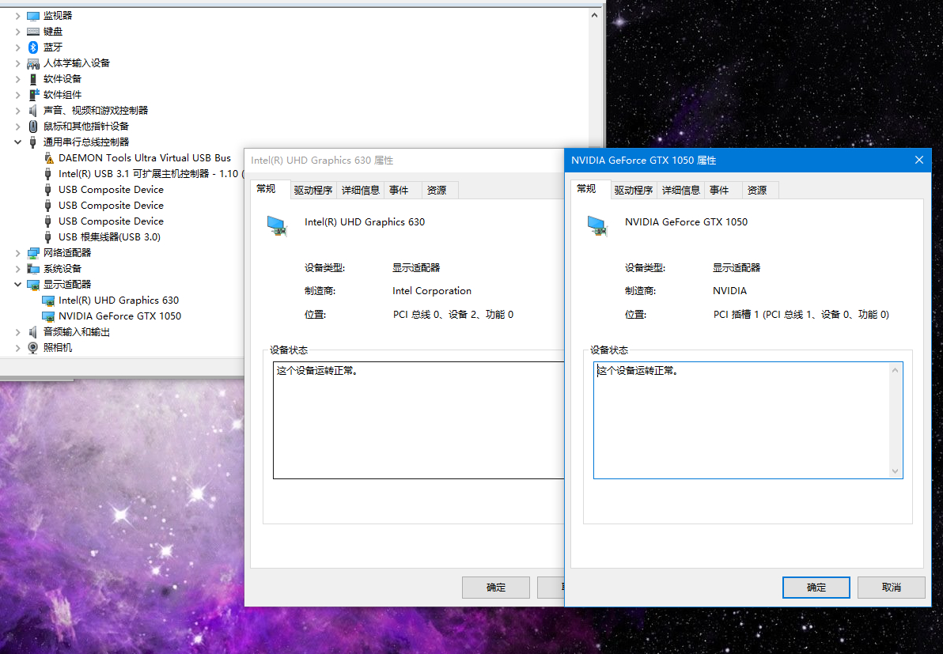Click the warning icon beside DAEMON Tools Ultra Virtual USB Bus

[49, 158]
